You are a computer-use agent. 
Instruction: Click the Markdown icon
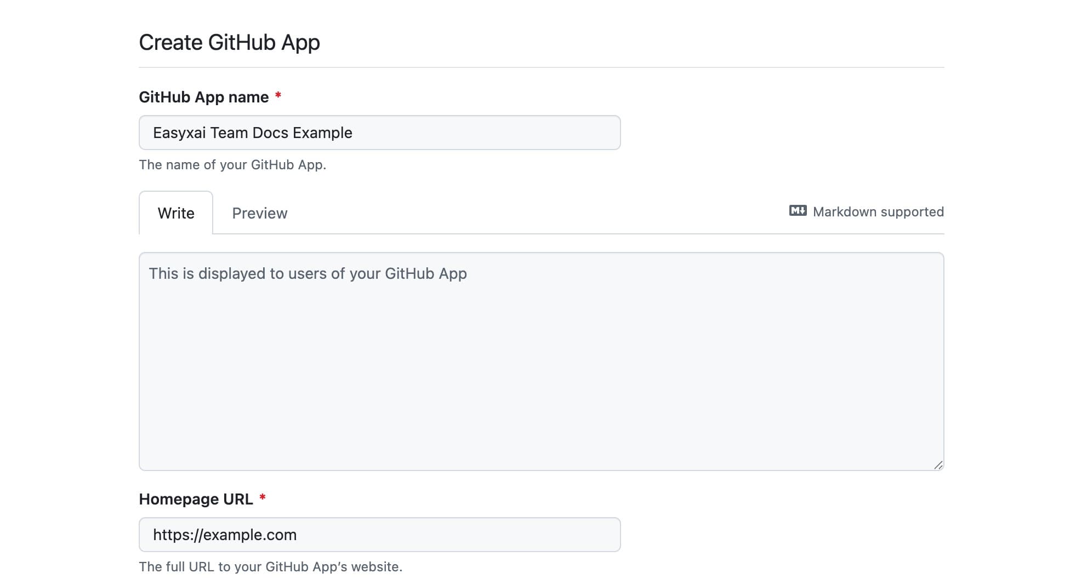(798, 211)
